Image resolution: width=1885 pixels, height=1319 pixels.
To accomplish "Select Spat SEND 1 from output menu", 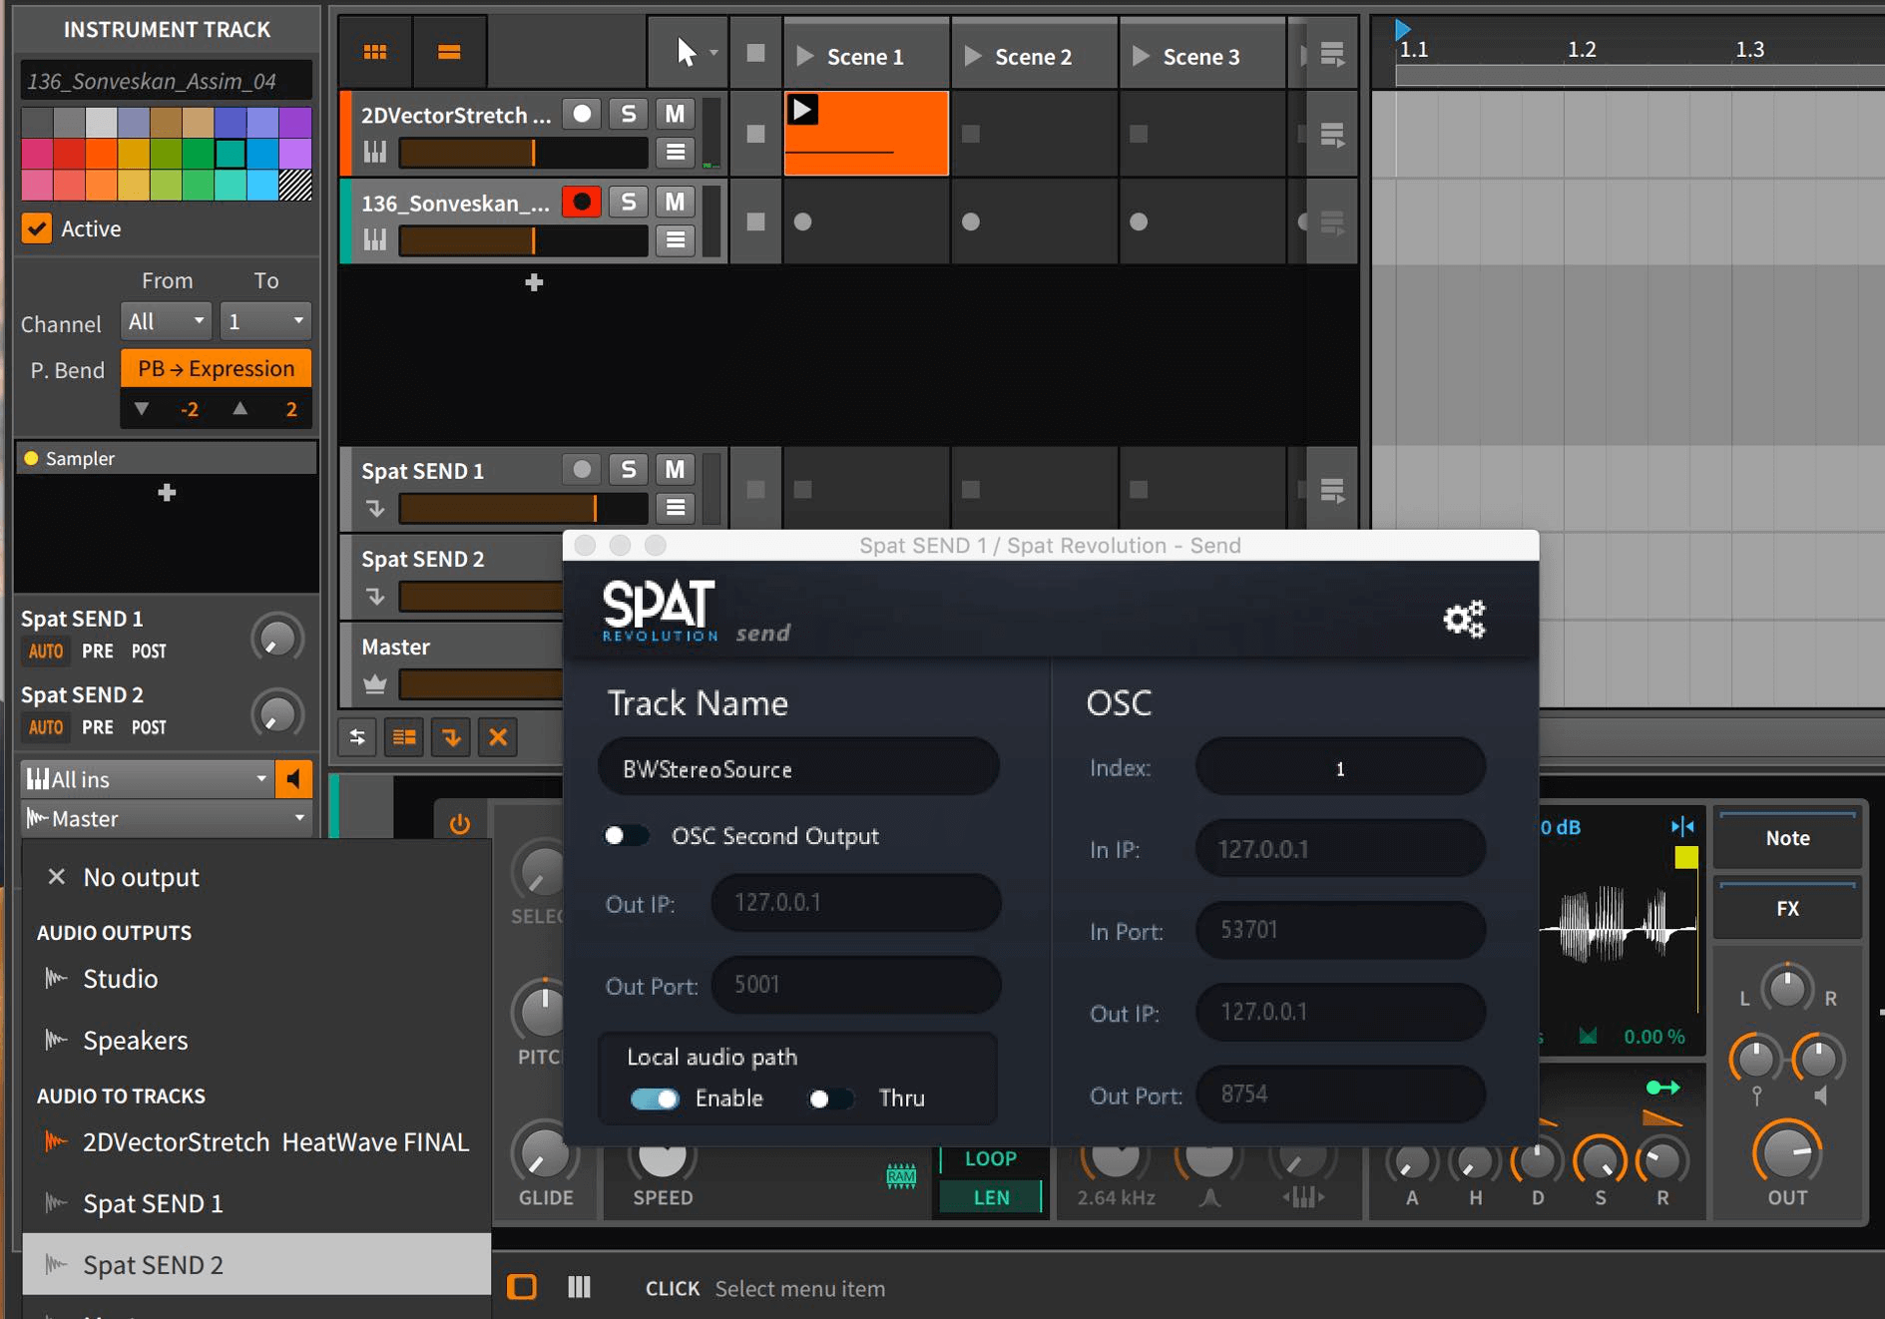I will (x=153, y=1203).
